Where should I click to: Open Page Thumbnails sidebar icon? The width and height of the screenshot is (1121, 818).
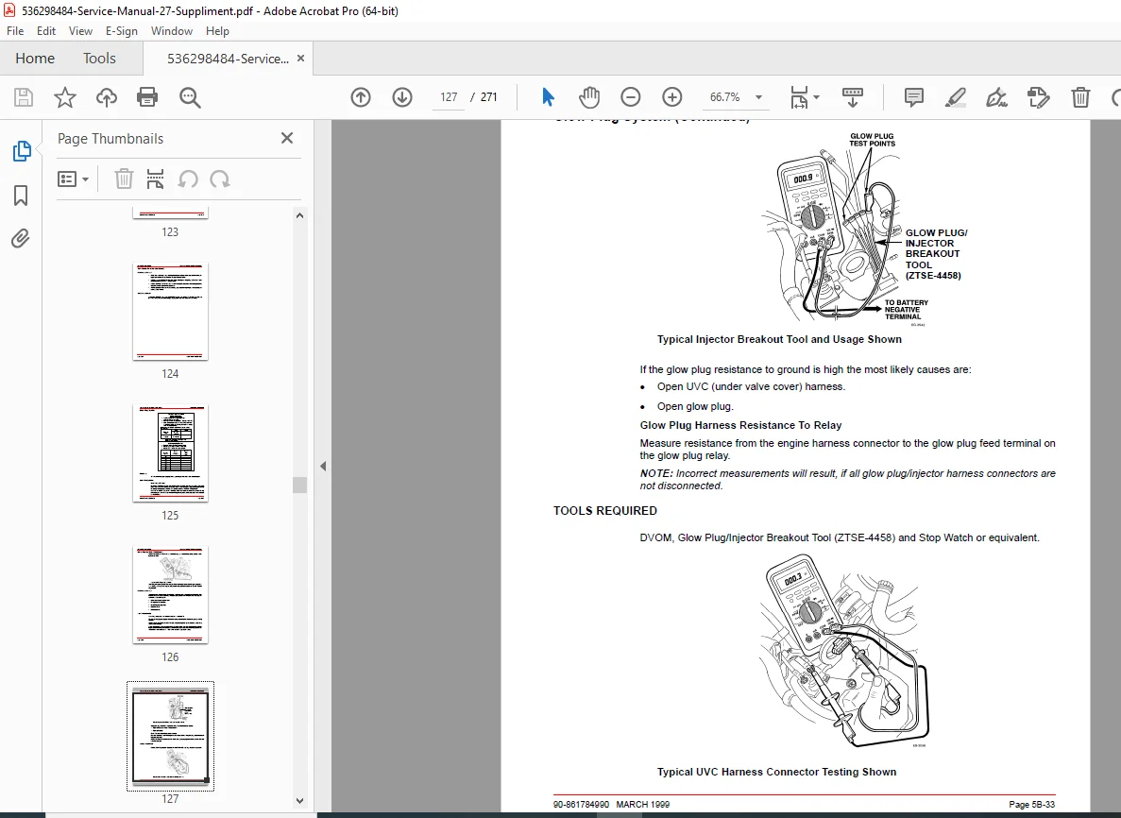coord(22,151)
